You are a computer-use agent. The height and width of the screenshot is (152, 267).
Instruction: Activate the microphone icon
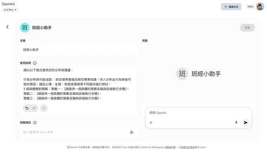click(236, 122)
